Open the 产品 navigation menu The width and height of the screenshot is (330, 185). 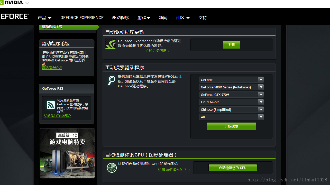pyautogui.click(x=44, y=18)
